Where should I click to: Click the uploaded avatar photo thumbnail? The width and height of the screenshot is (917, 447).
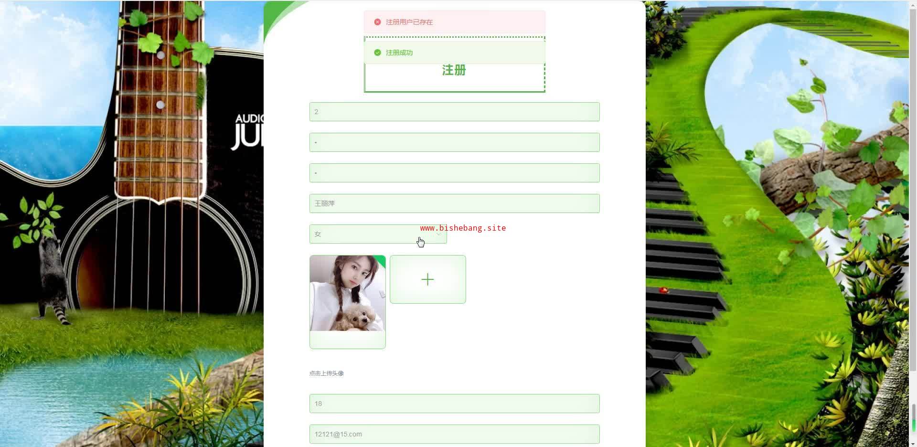point(347,293)
